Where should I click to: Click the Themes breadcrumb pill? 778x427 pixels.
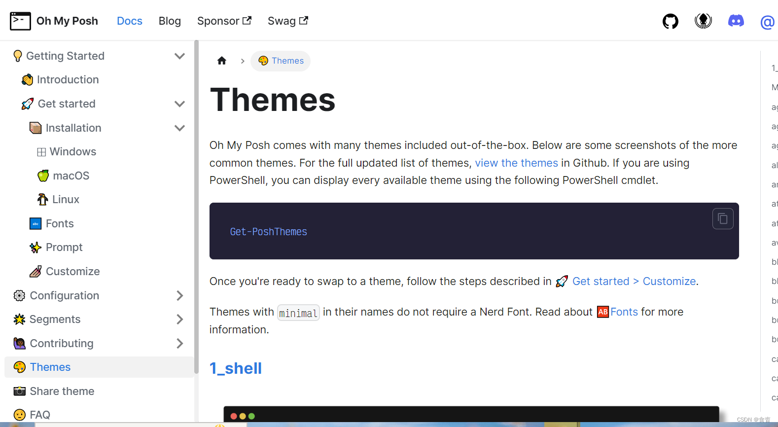[281, 61]
